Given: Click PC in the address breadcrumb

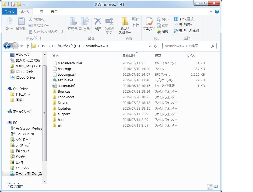Looking at the screenshot, I should click(x=44, y=46).
